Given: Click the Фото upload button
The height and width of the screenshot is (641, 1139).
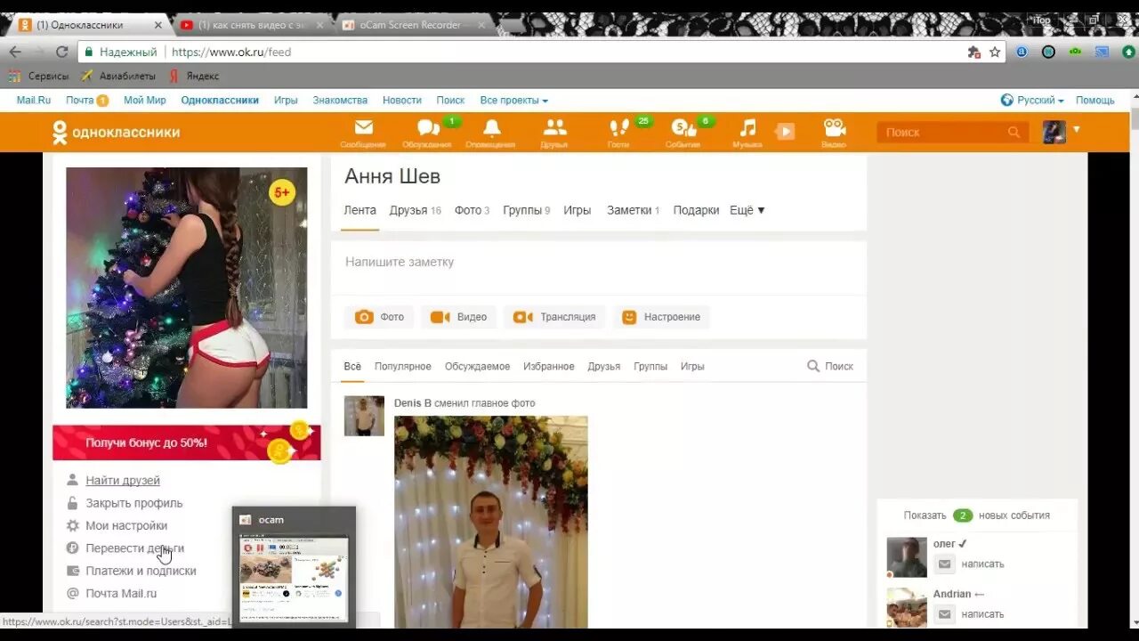Looking at the screenshot, I should 379,317.
